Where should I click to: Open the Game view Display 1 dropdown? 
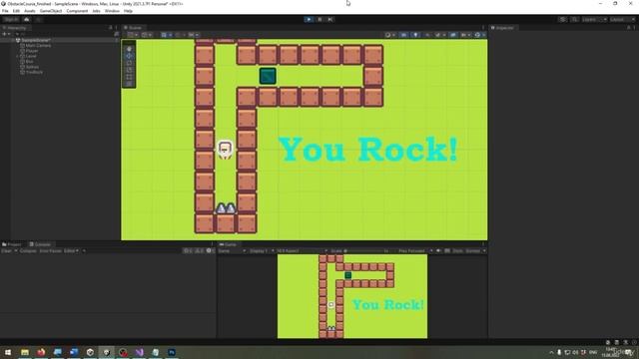261,250
